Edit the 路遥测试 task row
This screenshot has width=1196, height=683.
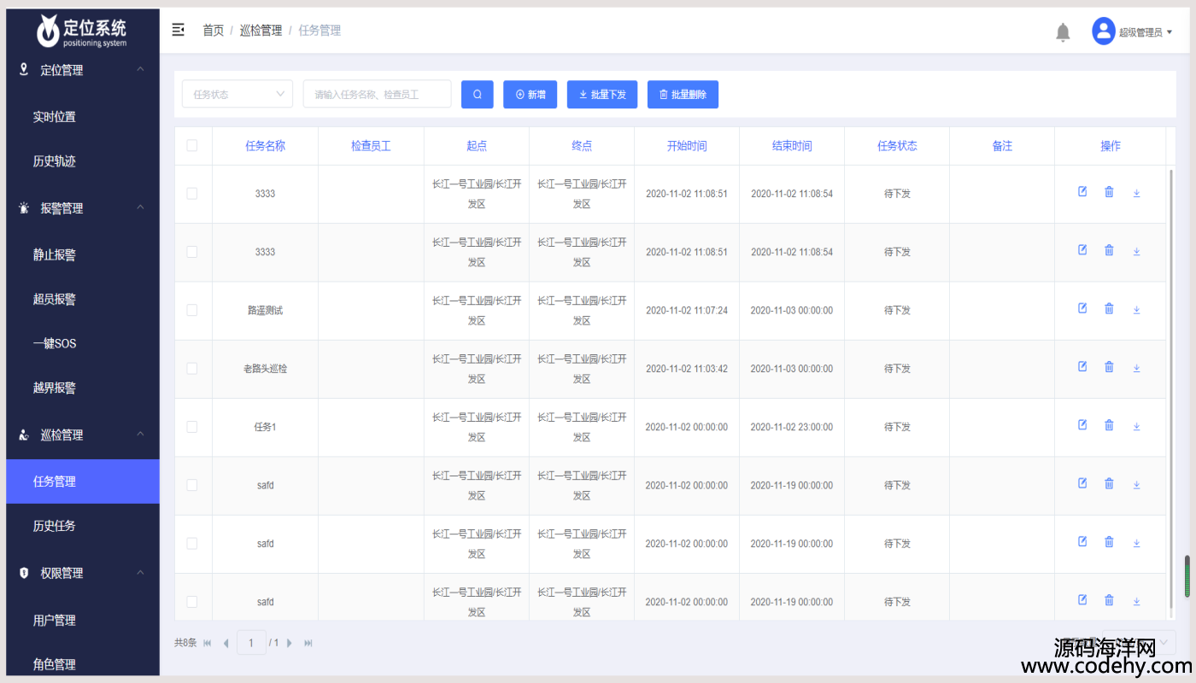coord(1082,308)
